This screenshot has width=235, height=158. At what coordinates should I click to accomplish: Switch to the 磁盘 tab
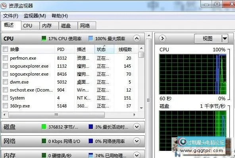[68, 26]
